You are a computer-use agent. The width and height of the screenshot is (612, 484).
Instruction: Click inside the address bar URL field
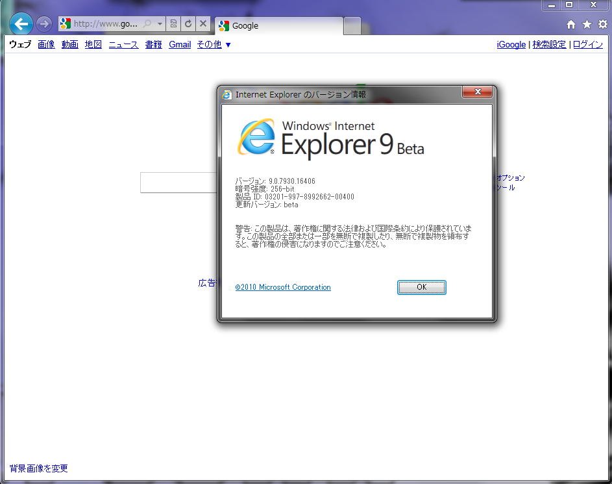pos(105,24)
